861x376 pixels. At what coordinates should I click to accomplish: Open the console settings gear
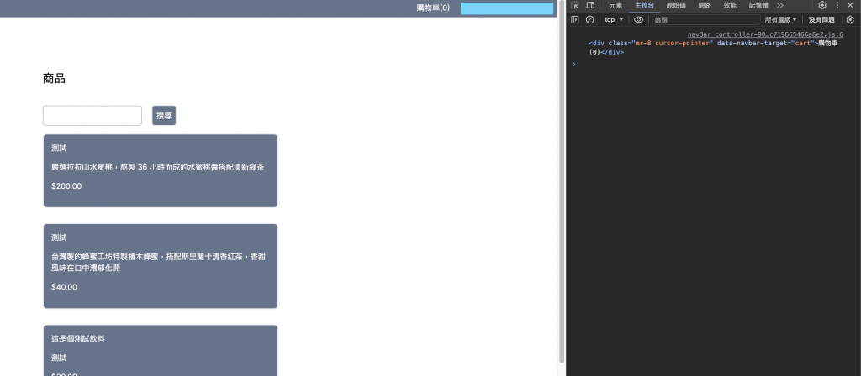850,20
